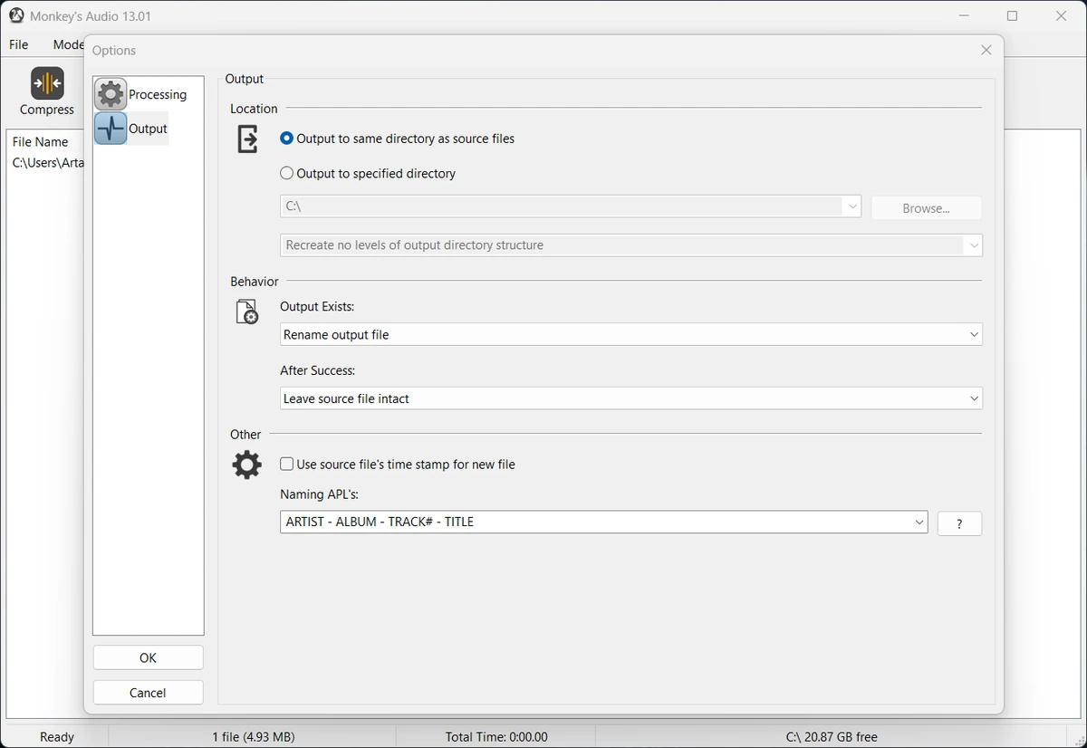The width and height of the screenshot is (1087, 748).
Task: Open the File menu
Action: (x=19, y=44)
